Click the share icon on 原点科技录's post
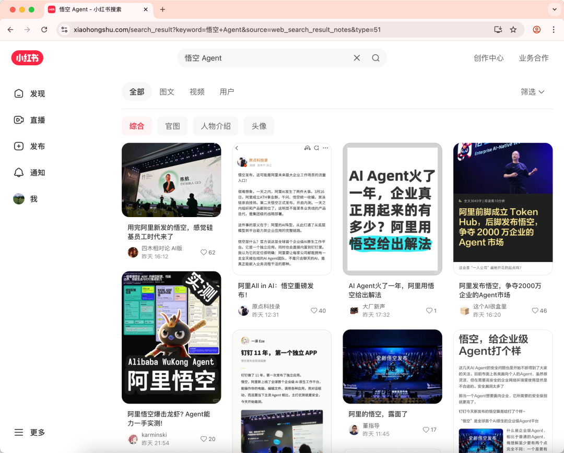Image resolution: width=564 pixels, height=453 pixels. pos(316,148)
